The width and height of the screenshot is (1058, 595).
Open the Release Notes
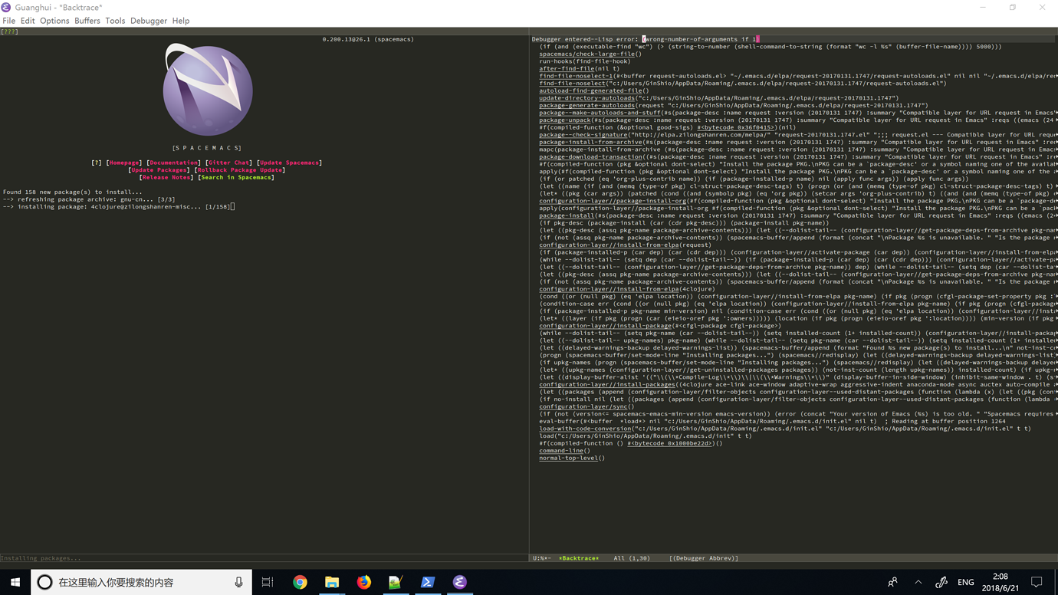tap(166, 176)
